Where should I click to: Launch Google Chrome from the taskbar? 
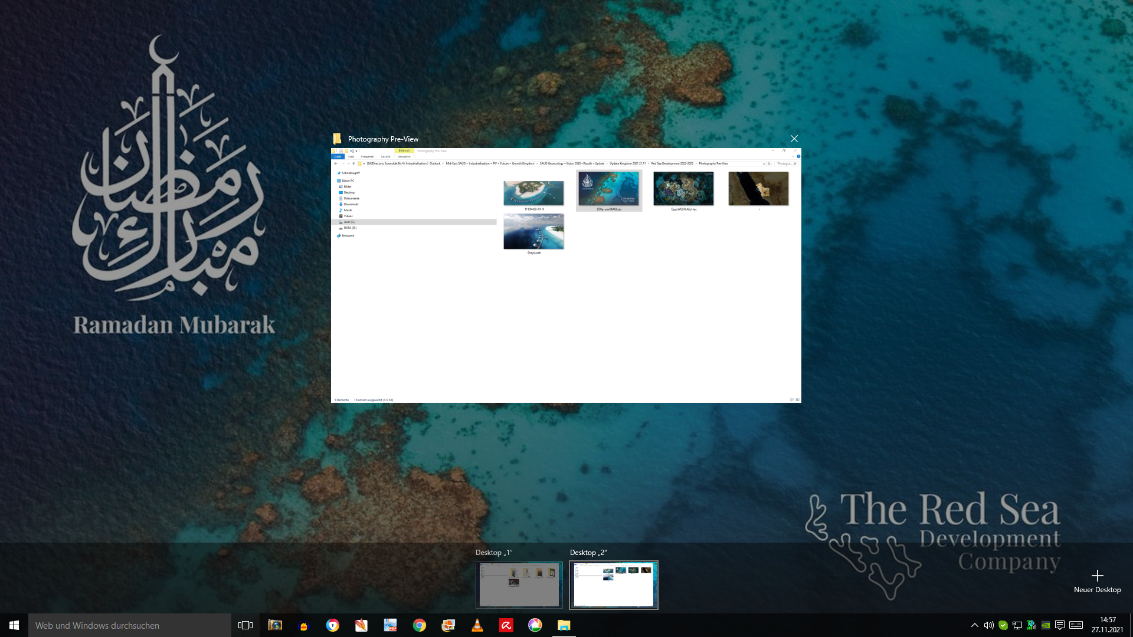pyautogui.click(x=420, y=625)
